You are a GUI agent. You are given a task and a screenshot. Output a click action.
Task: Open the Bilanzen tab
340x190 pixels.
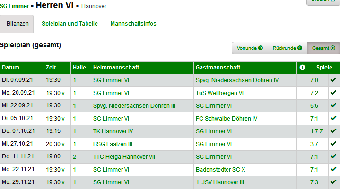tap(17, 24)
